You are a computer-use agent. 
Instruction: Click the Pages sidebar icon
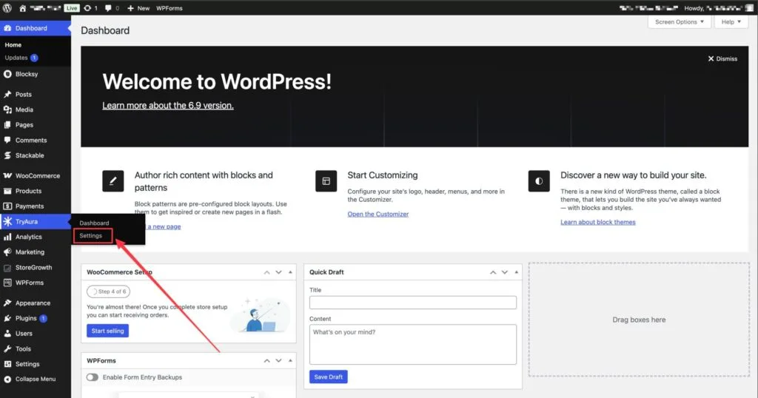7,124
